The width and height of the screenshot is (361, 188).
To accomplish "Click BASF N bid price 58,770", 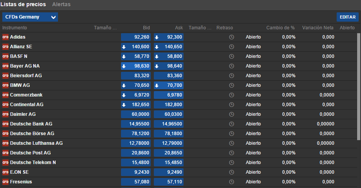I will (136, 56).
